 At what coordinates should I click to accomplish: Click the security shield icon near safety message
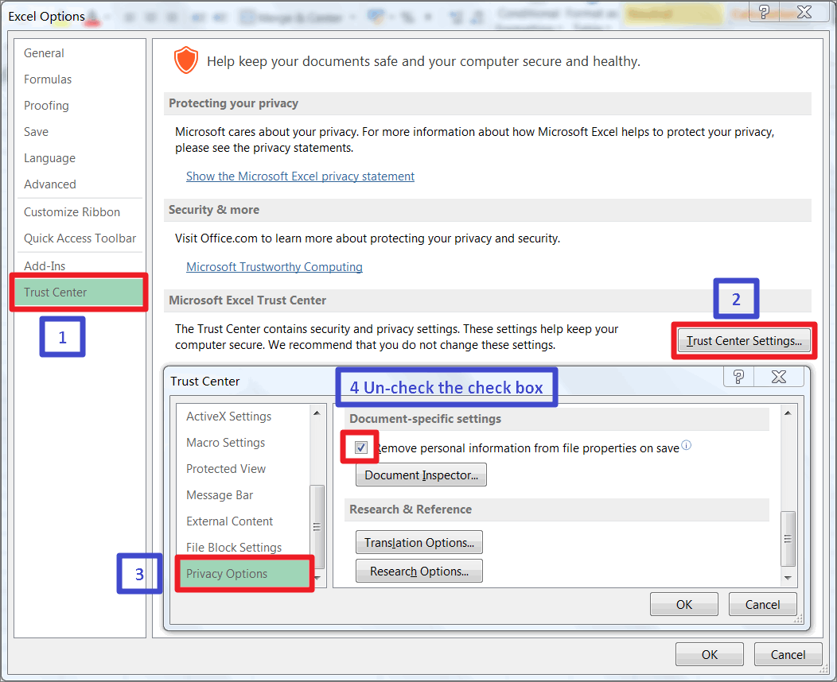(x=185, y=60)
